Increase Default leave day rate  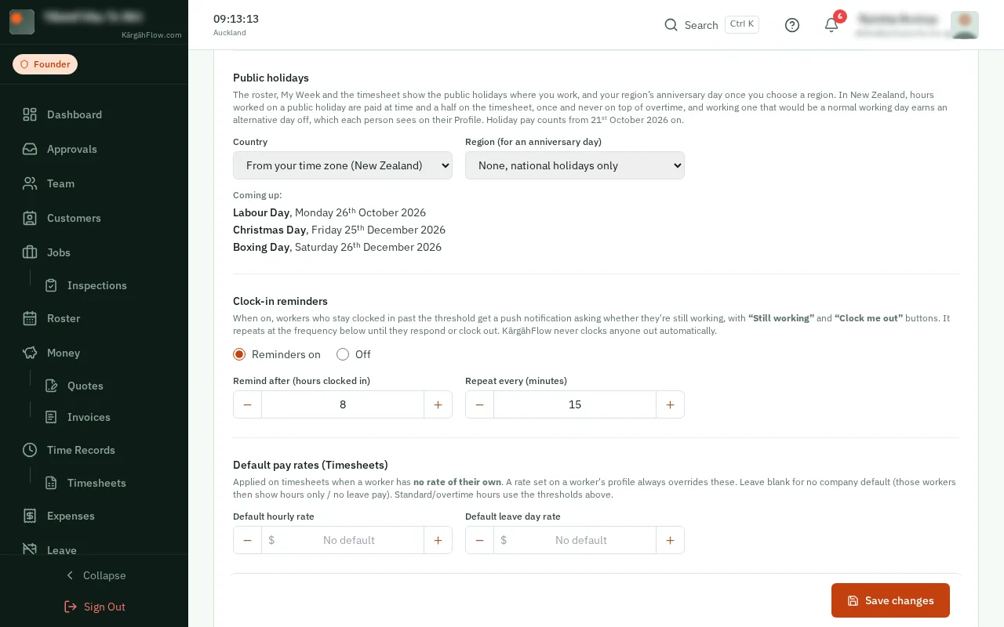coord(670,540)
